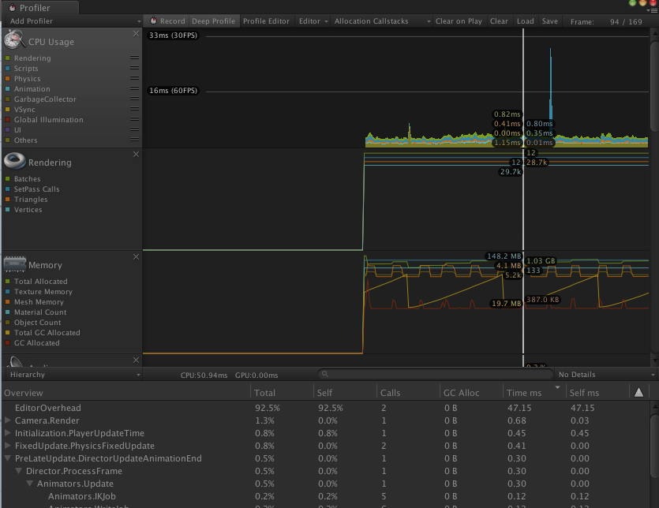
Task: Close the Rendering module with its X
Action: 135,155
